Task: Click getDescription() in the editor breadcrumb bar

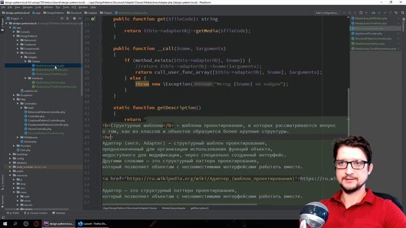Action: click(x=199, y=208)
